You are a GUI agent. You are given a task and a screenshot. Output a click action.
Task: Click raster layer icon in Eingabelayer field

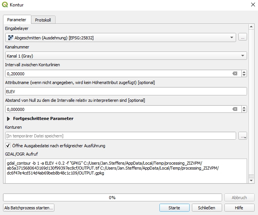tap(11, 38)
